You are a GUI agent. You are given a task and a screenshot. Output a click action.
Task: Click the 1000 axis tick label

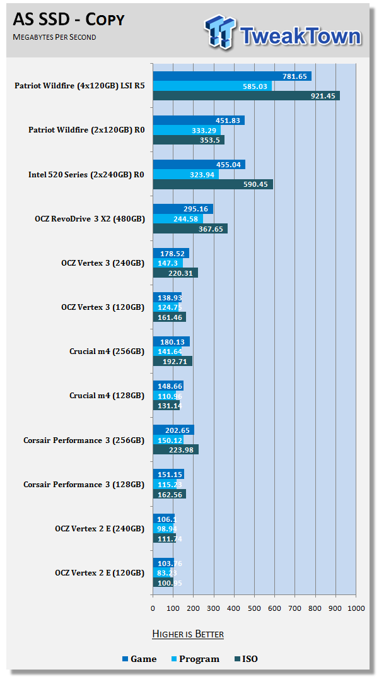[x=356, y=608]
